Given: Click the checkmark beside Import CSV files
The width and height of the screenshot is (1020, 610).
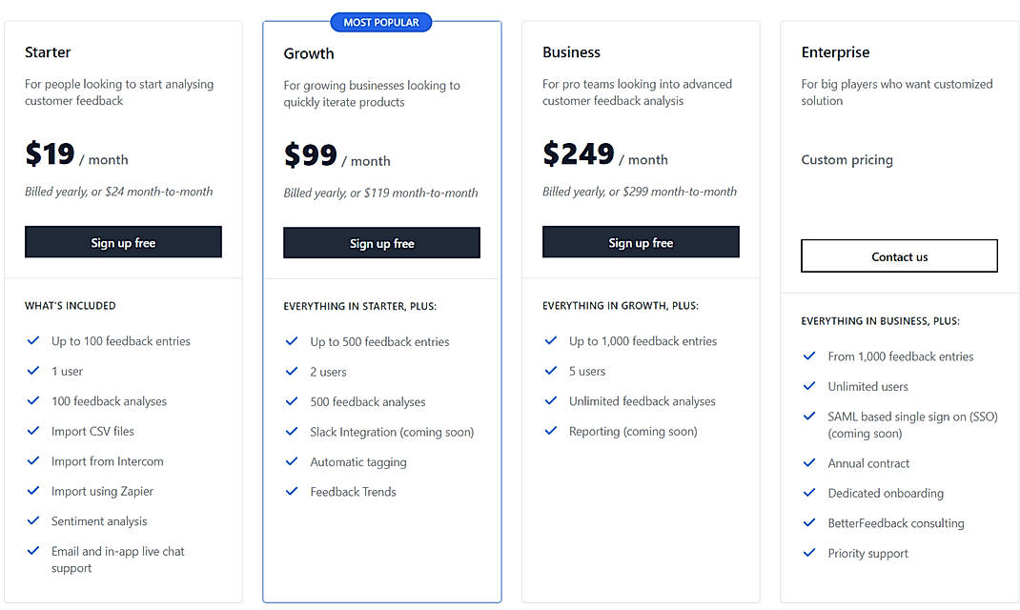Looking at the screenshot, I should 32,431.
